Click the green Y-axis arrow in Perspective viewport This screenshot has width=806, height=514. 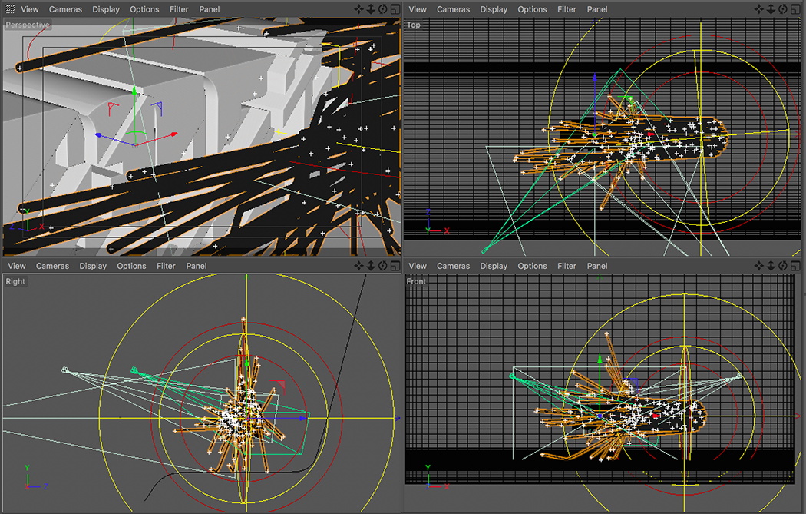point(134,91)
